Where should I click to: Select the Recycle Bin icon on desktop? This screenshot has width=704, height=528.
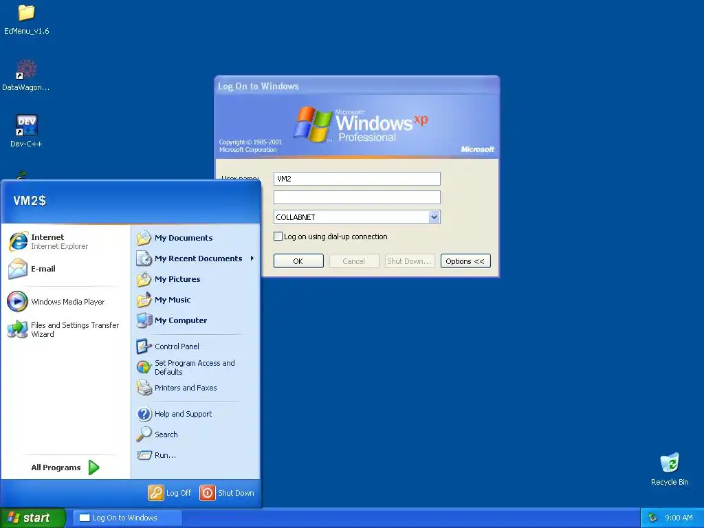[x=670, y=463]
